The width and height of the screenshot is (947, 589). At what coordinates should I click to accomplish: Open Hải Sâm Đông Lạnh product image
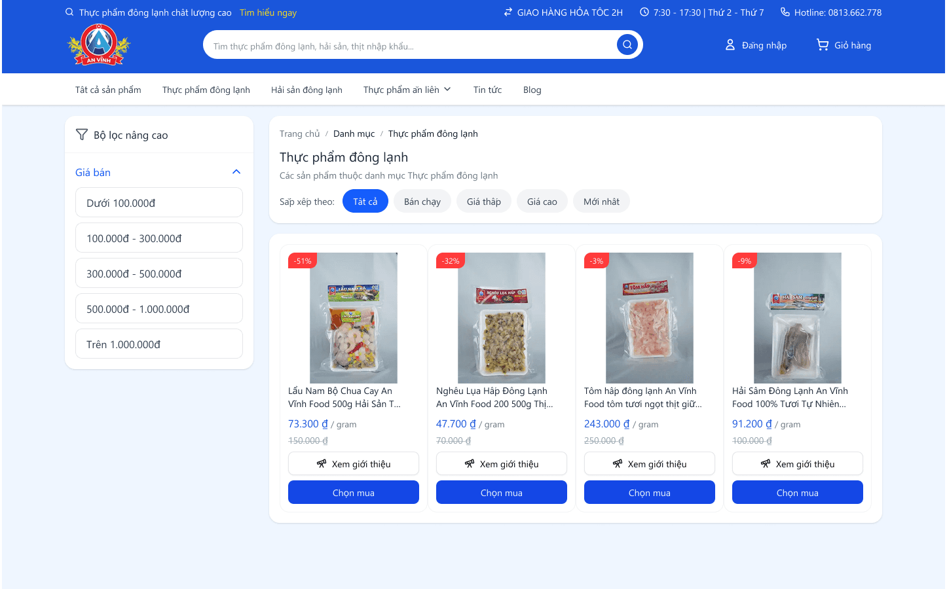click(x=798, y=318)
